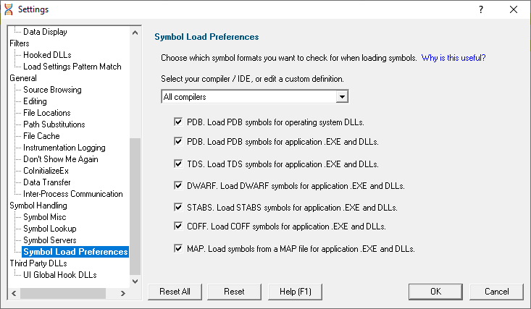The image size is (531, 309).
Task: Click the tree scroll down arrow
Action: [135, 282]
